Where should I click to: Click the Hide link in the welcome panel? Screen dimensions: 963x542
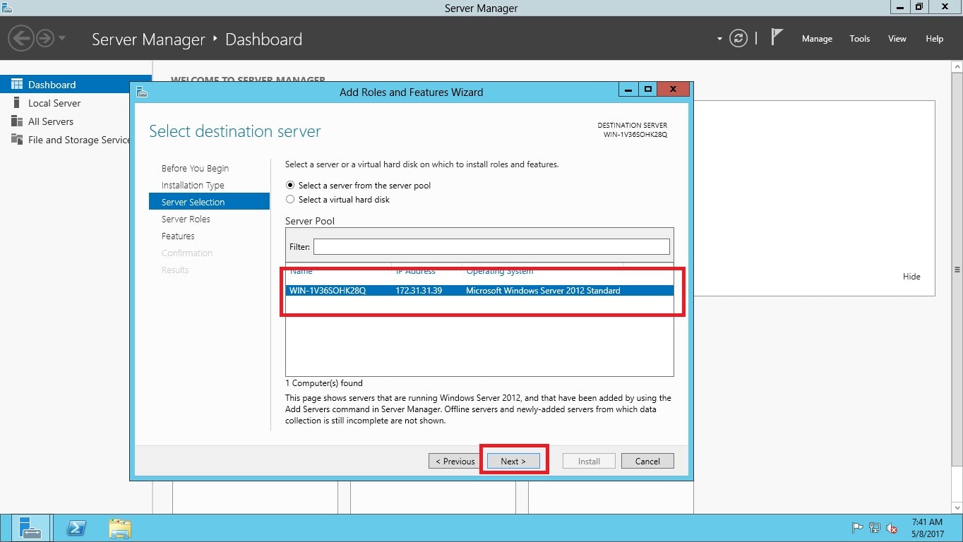[911, 277]
